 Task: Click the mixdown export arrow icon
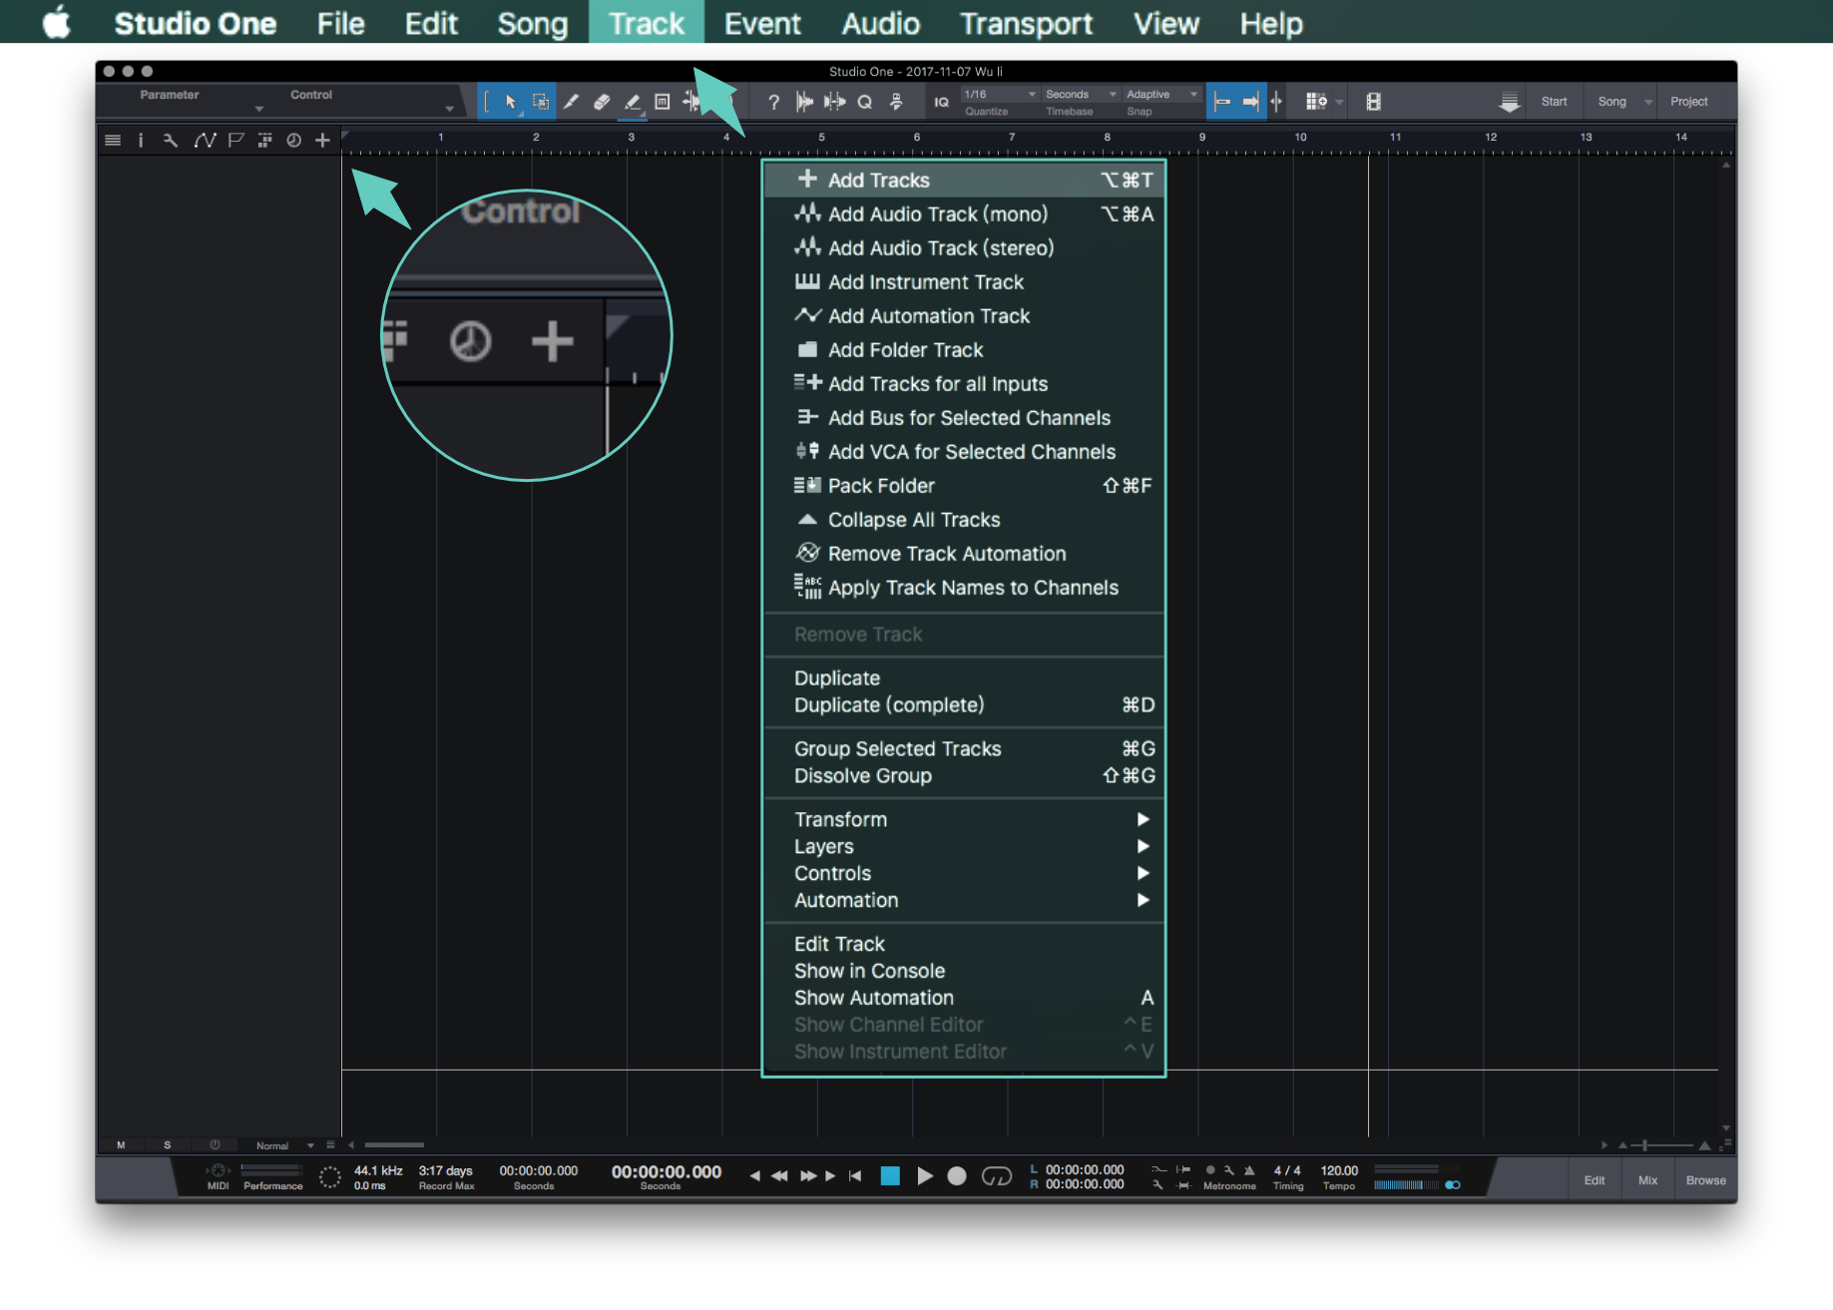(1509, 102)
